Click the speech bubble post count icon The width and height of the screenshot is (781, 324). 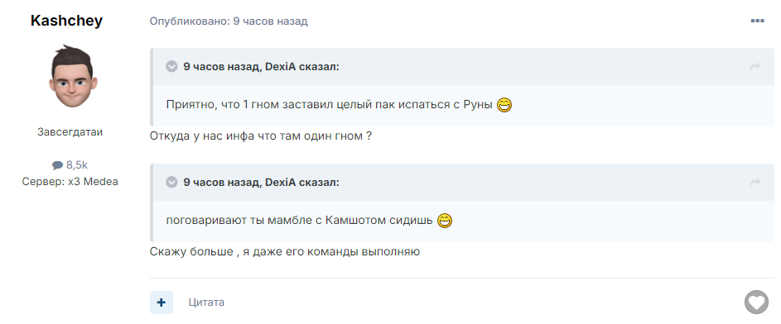58,165
